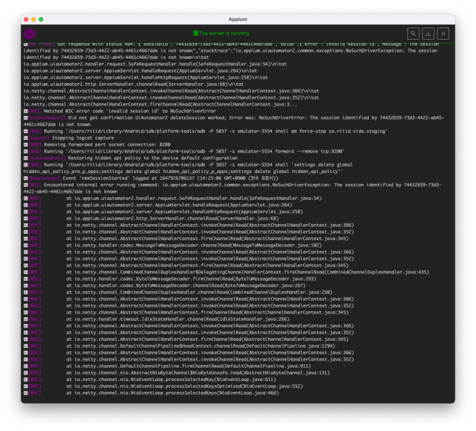Viewport: 476px width, 431px height.
Task: Select "Did not get confirmation UiAutomator2 deleteSession" line
Action: pyautogui.click(x=234, y=121)
